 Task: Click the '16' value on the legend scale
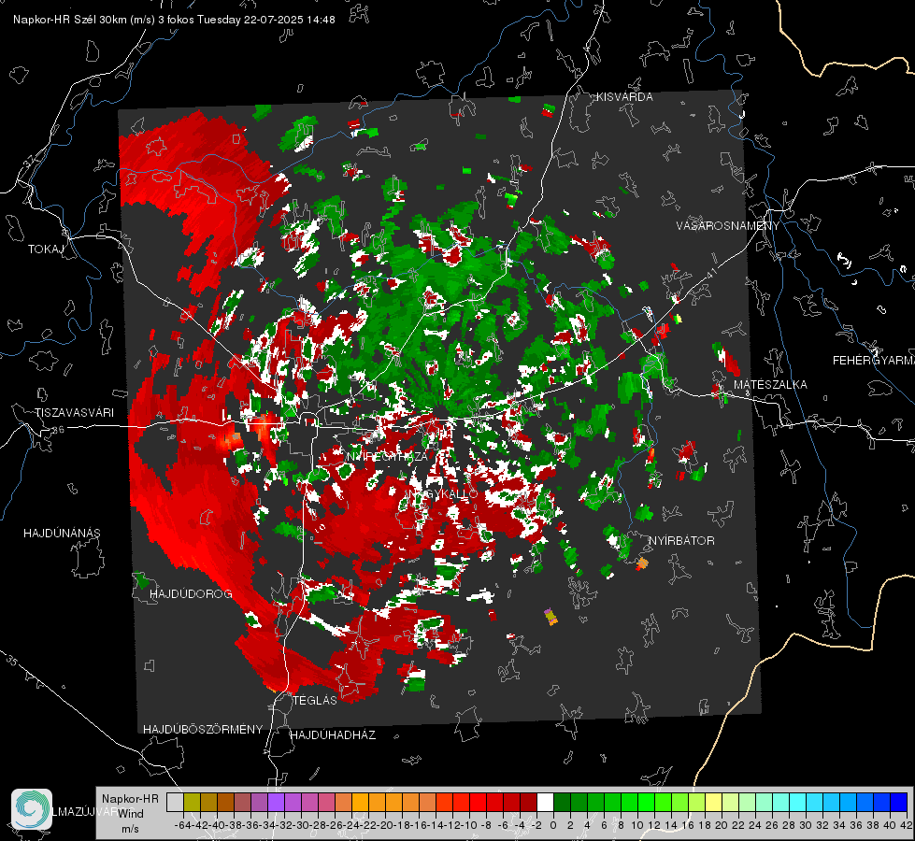pyautogui.click(x=687, y=825)
